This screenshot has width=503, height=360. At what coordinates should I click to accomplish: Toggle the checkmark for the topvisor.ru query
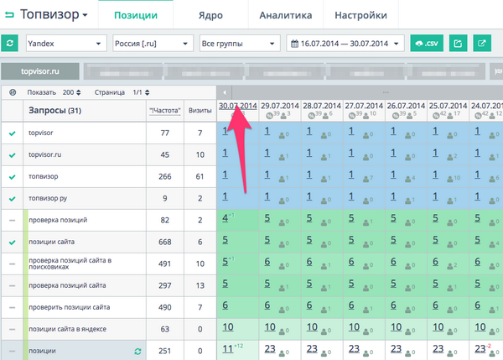tap(13, 154)
